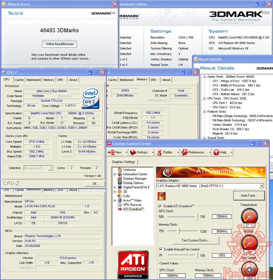
Task: Click the VPU Recover icon
Action: 120,205
